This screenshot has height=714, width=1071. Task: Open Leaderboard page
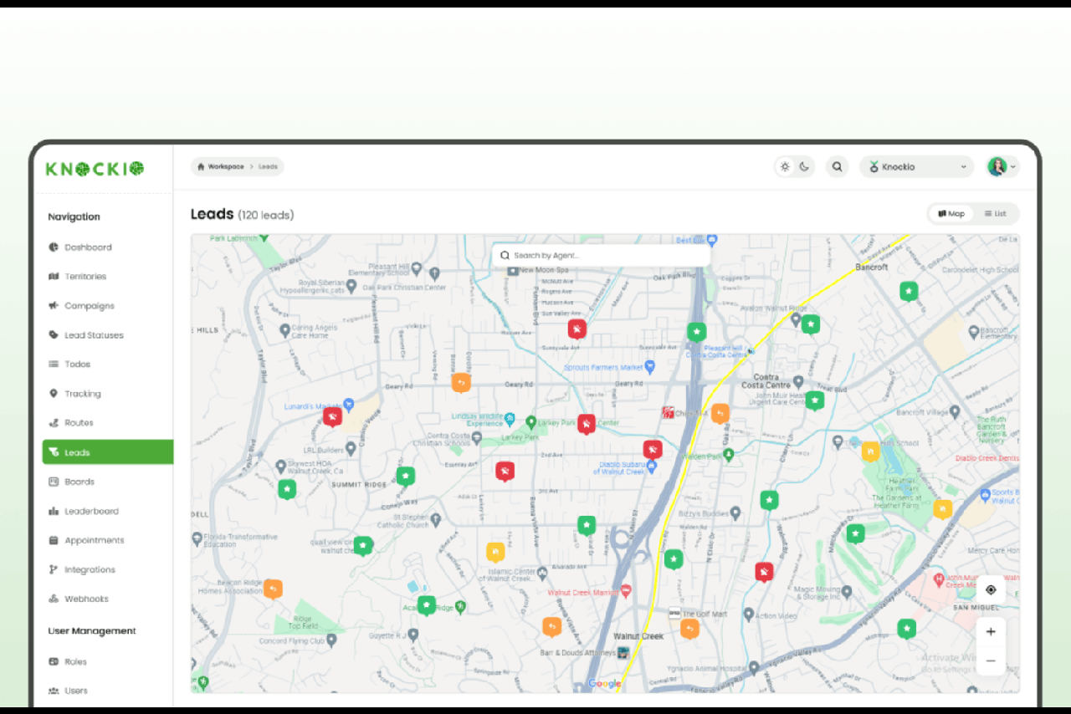(x=91, y=511)
